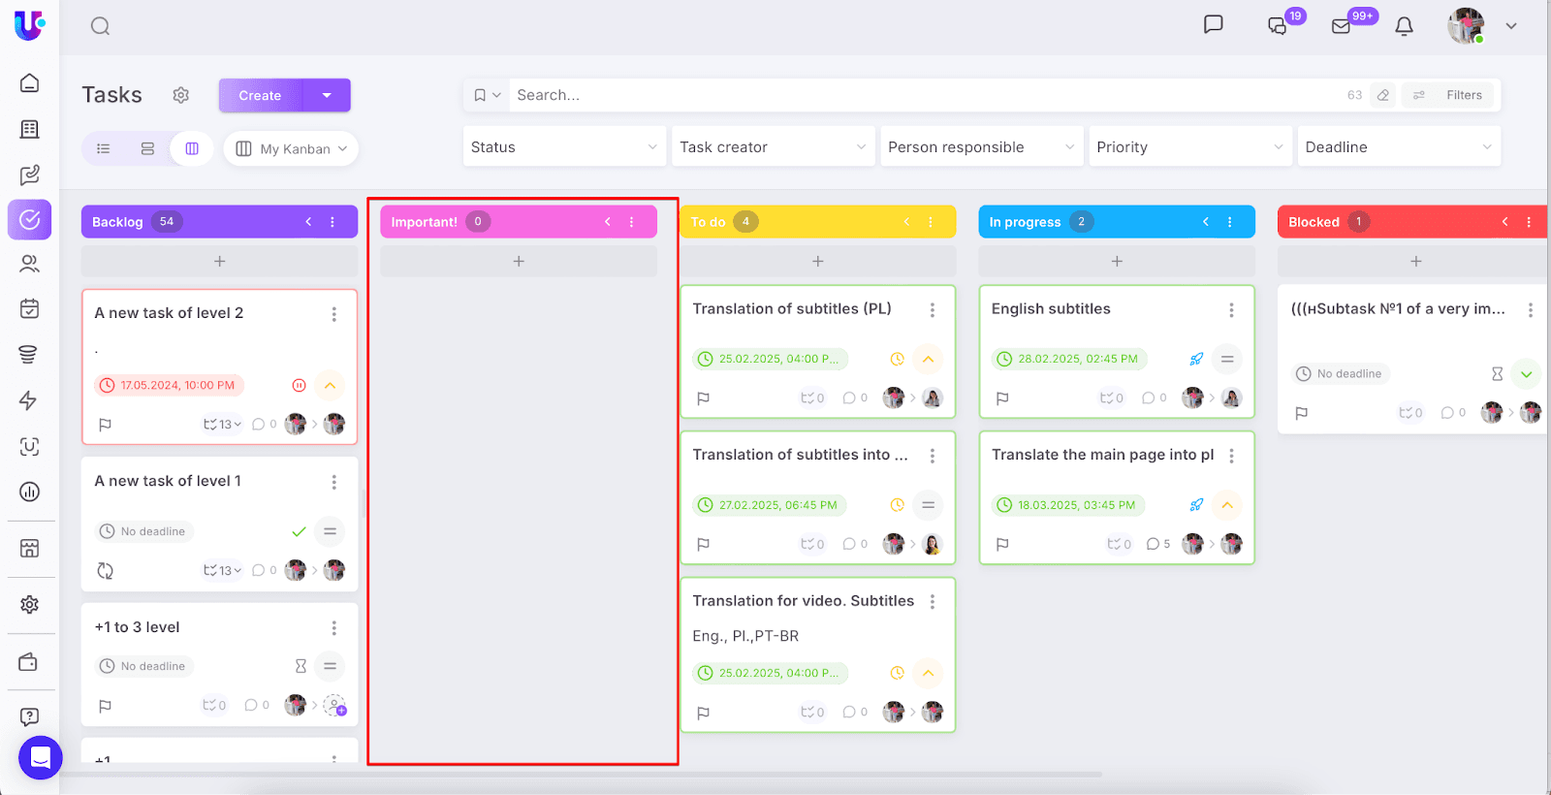Open the reports chart icon in sidebar
The height and width of the screenshot is (795, 1551).
pos(30,492)
